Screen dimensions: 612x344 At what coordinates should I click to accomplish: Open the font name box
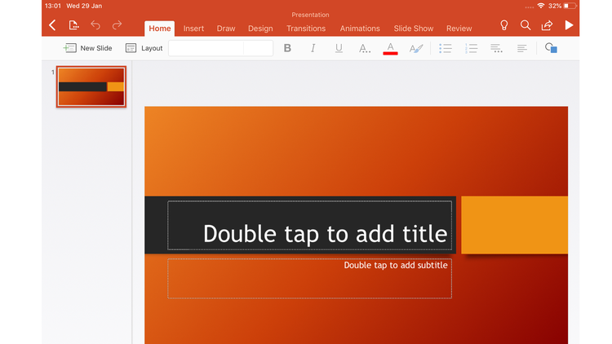[x=205, y=48]
